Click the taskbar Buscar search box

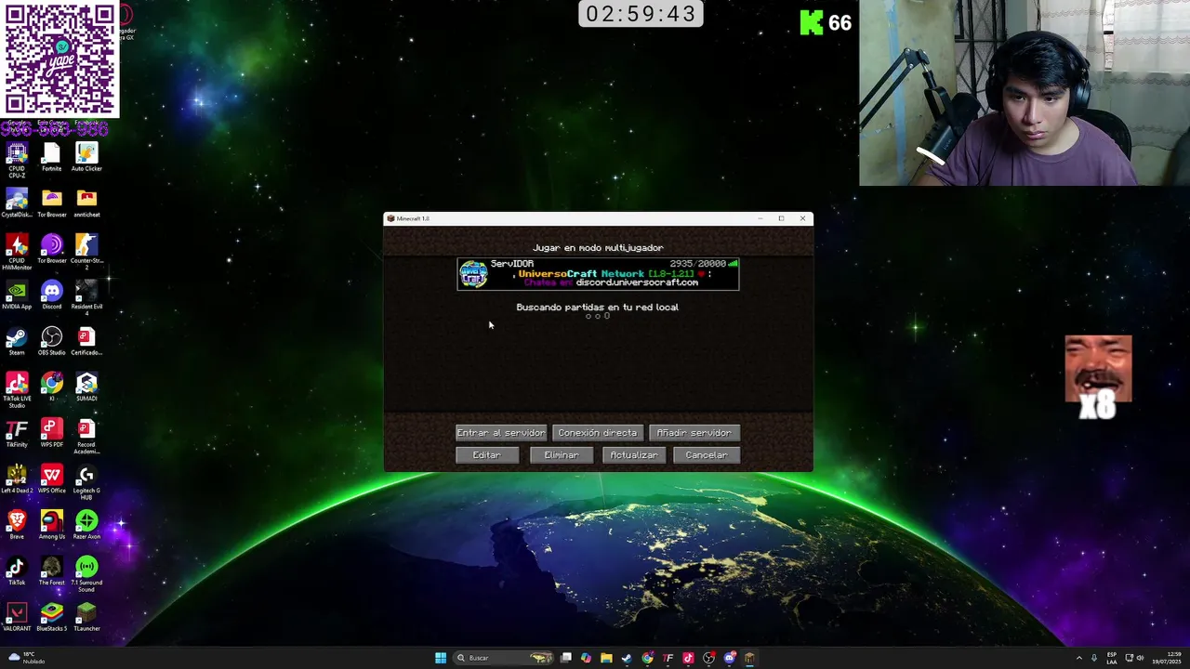504,658
